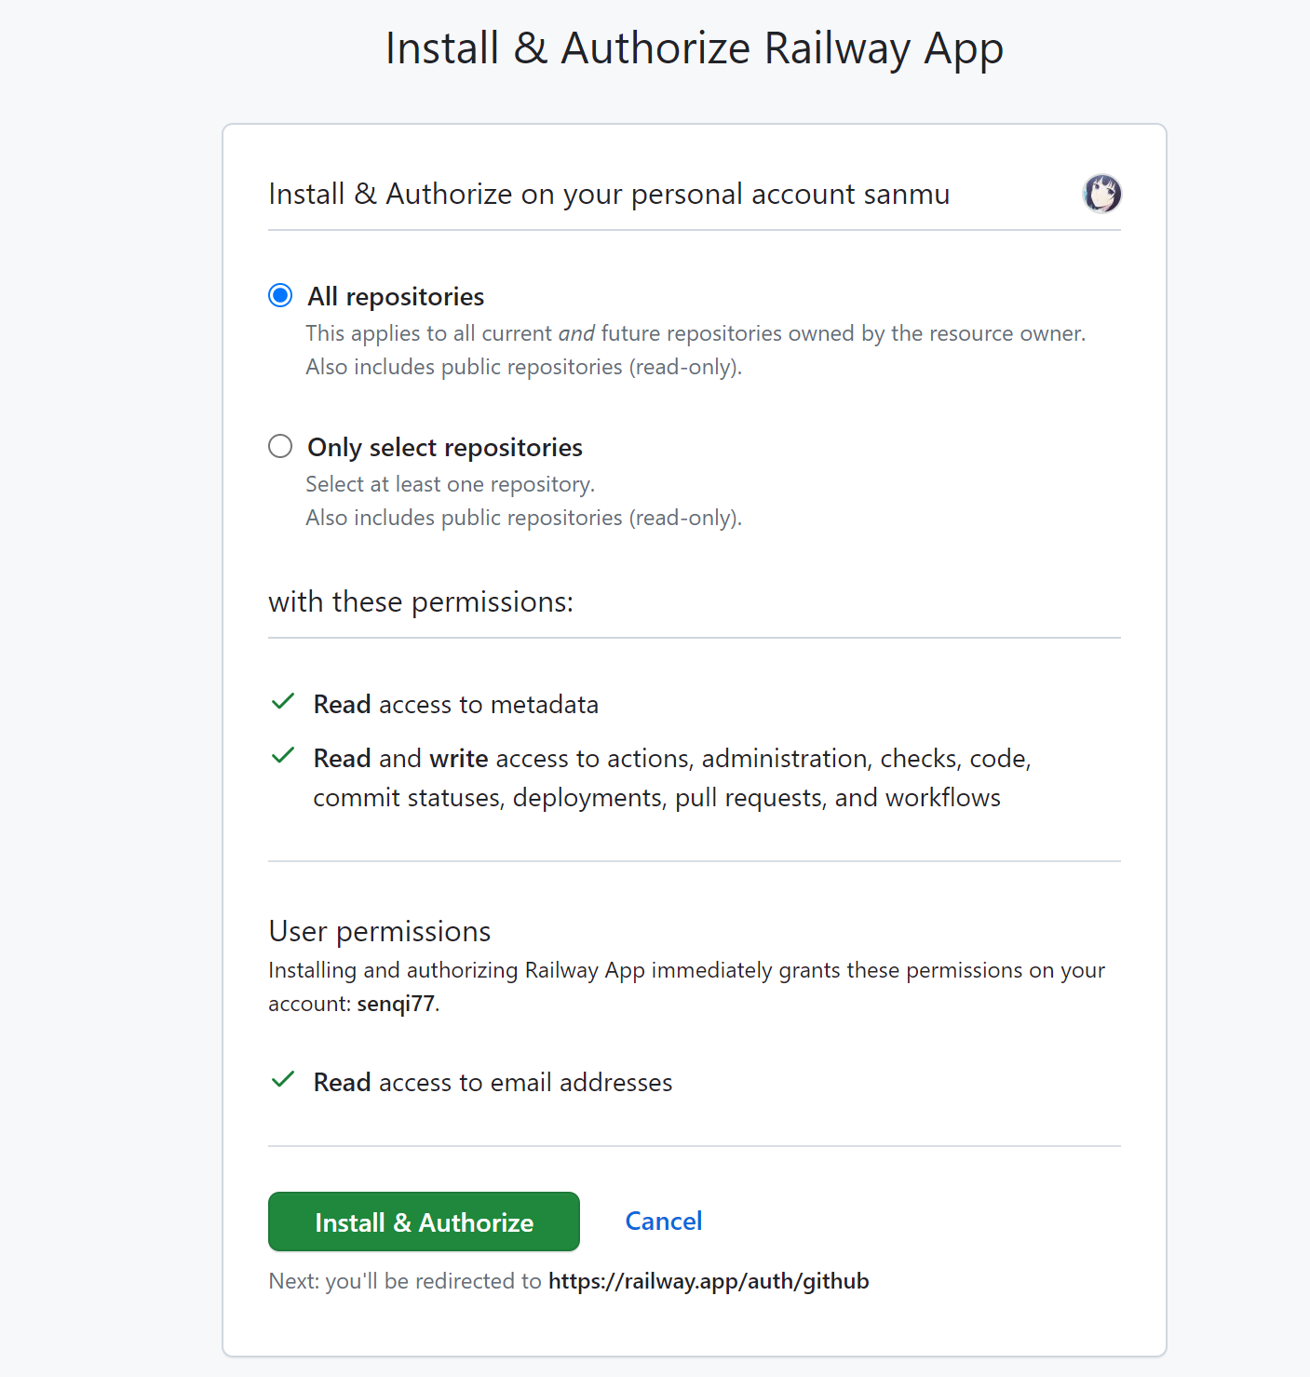Click the Only select repositories label

pos(445,447)
